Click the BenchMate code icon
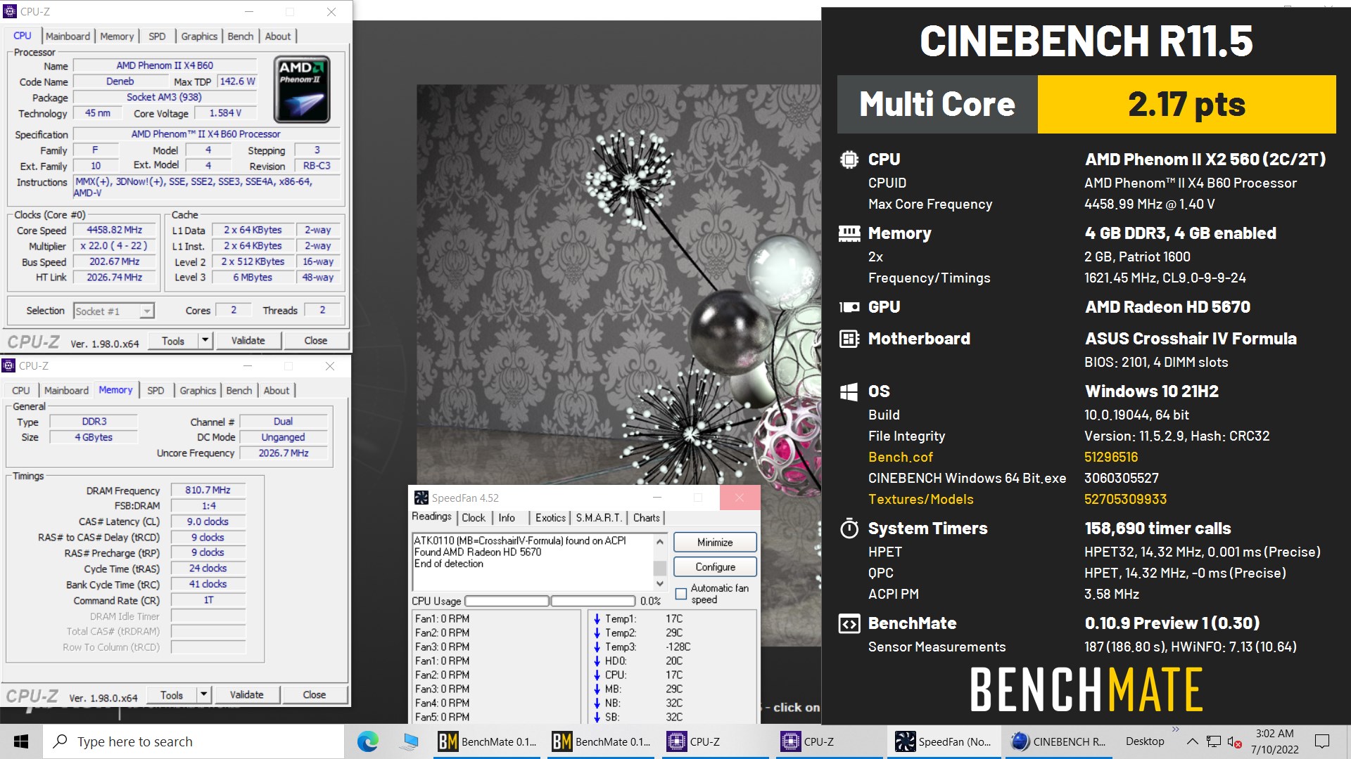This screenshot has width=1351, height=759. click(849, 623)
